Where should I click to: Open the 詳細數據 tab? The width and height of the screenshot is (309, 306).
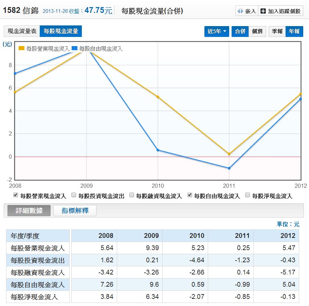tap(29, 210)
